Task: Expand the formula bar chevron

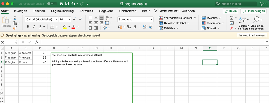Action: click(x=267, y=42)
